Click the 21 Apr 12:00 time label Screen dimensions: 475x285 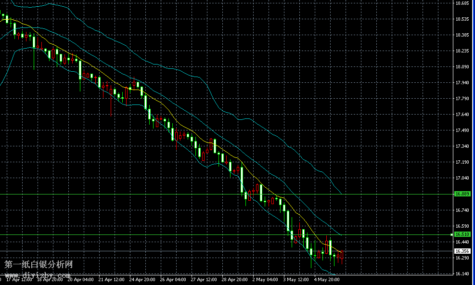111,279
